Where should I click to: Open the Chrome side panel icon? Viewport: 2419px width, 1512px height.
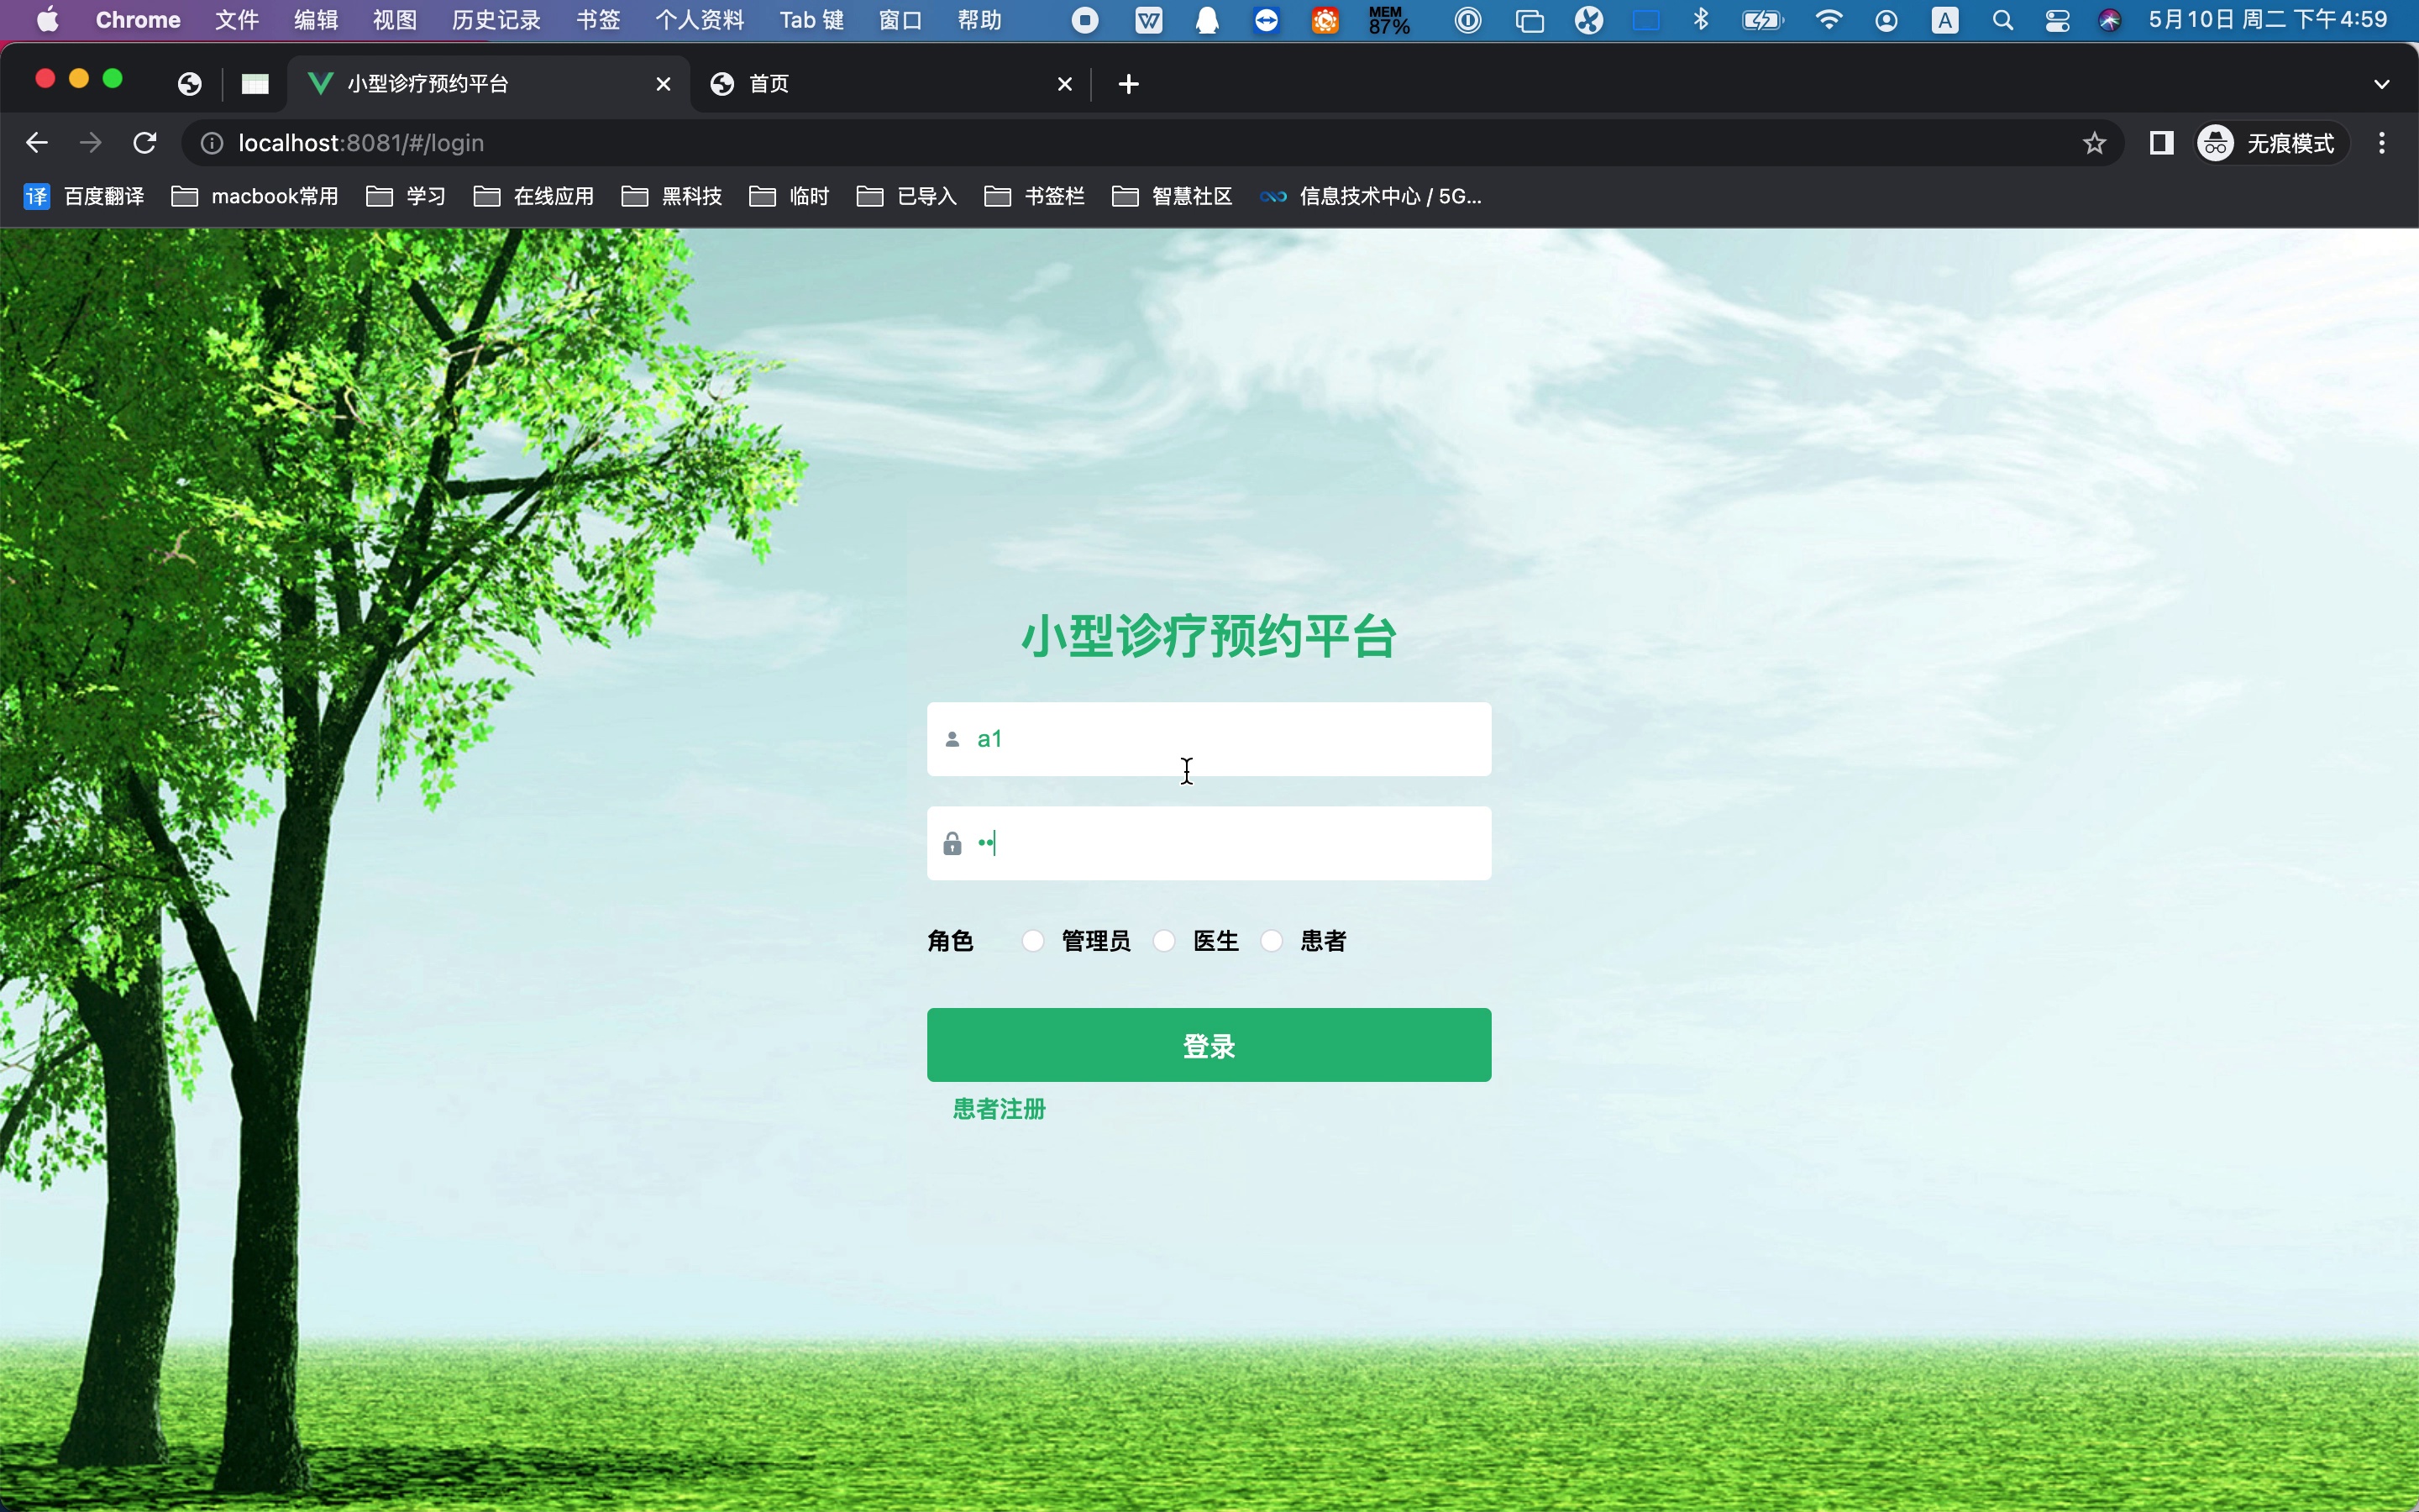point(2161,143)
